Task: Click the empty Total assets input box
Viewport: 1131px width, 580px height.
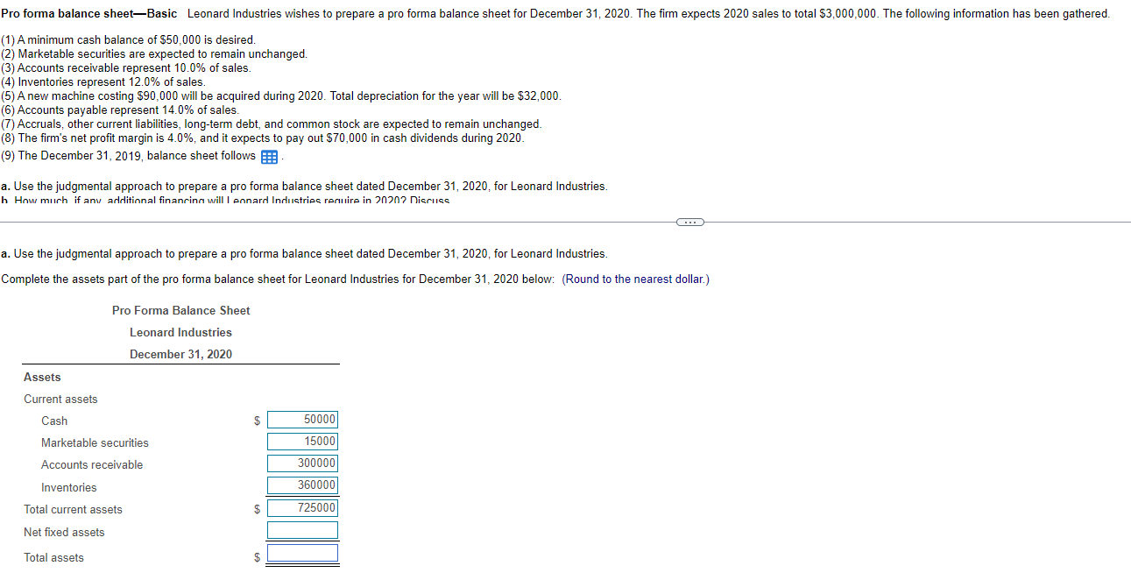Action: (302, 554)
